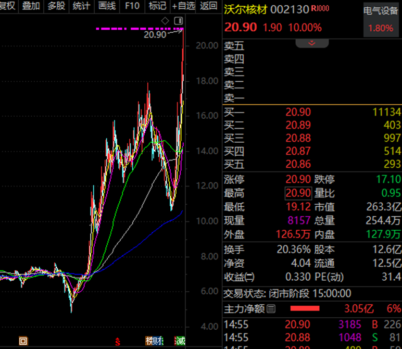Click the orange 回 event marker icon
This screenshot has width=402, height=349.
[x=23, y=341]
